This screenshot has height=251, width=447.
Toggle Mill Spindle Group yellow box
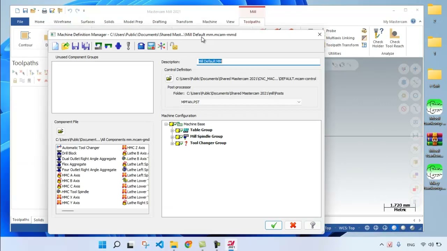point(177,137)
